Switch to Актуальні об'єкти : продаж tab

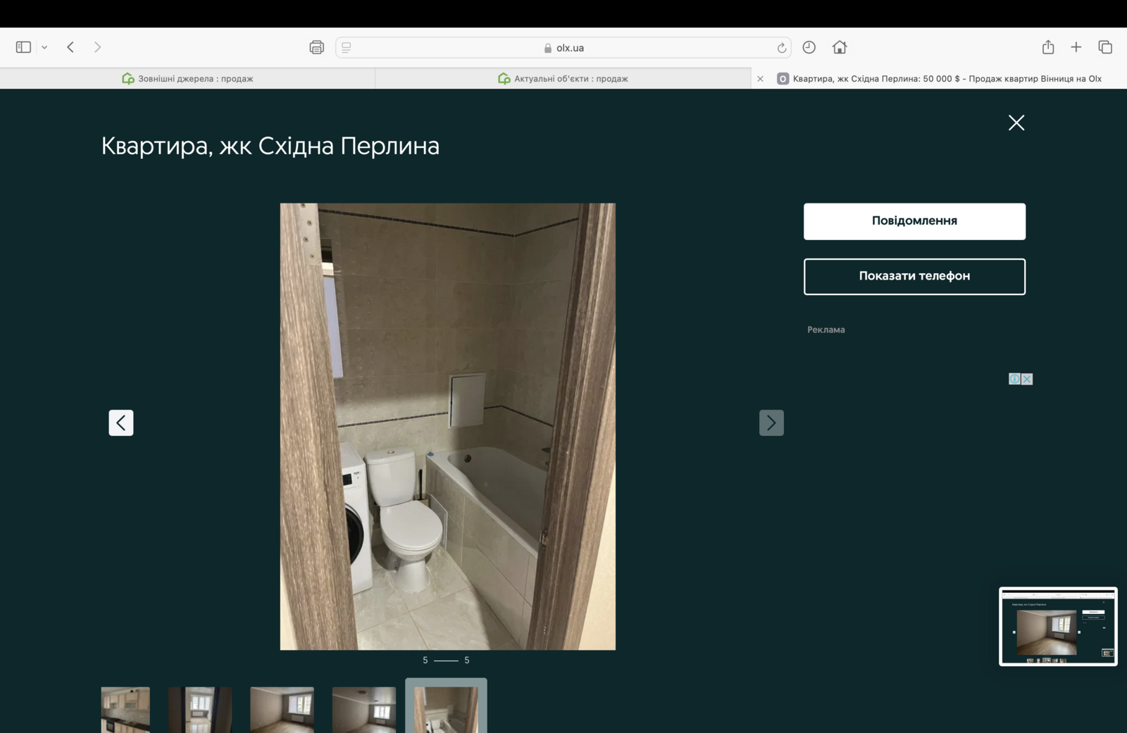563,79
